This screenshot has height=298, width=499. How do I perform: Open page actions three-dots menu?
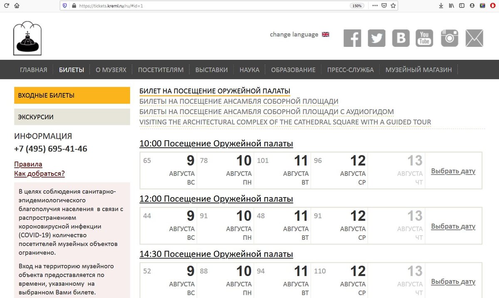click(375, 6)
